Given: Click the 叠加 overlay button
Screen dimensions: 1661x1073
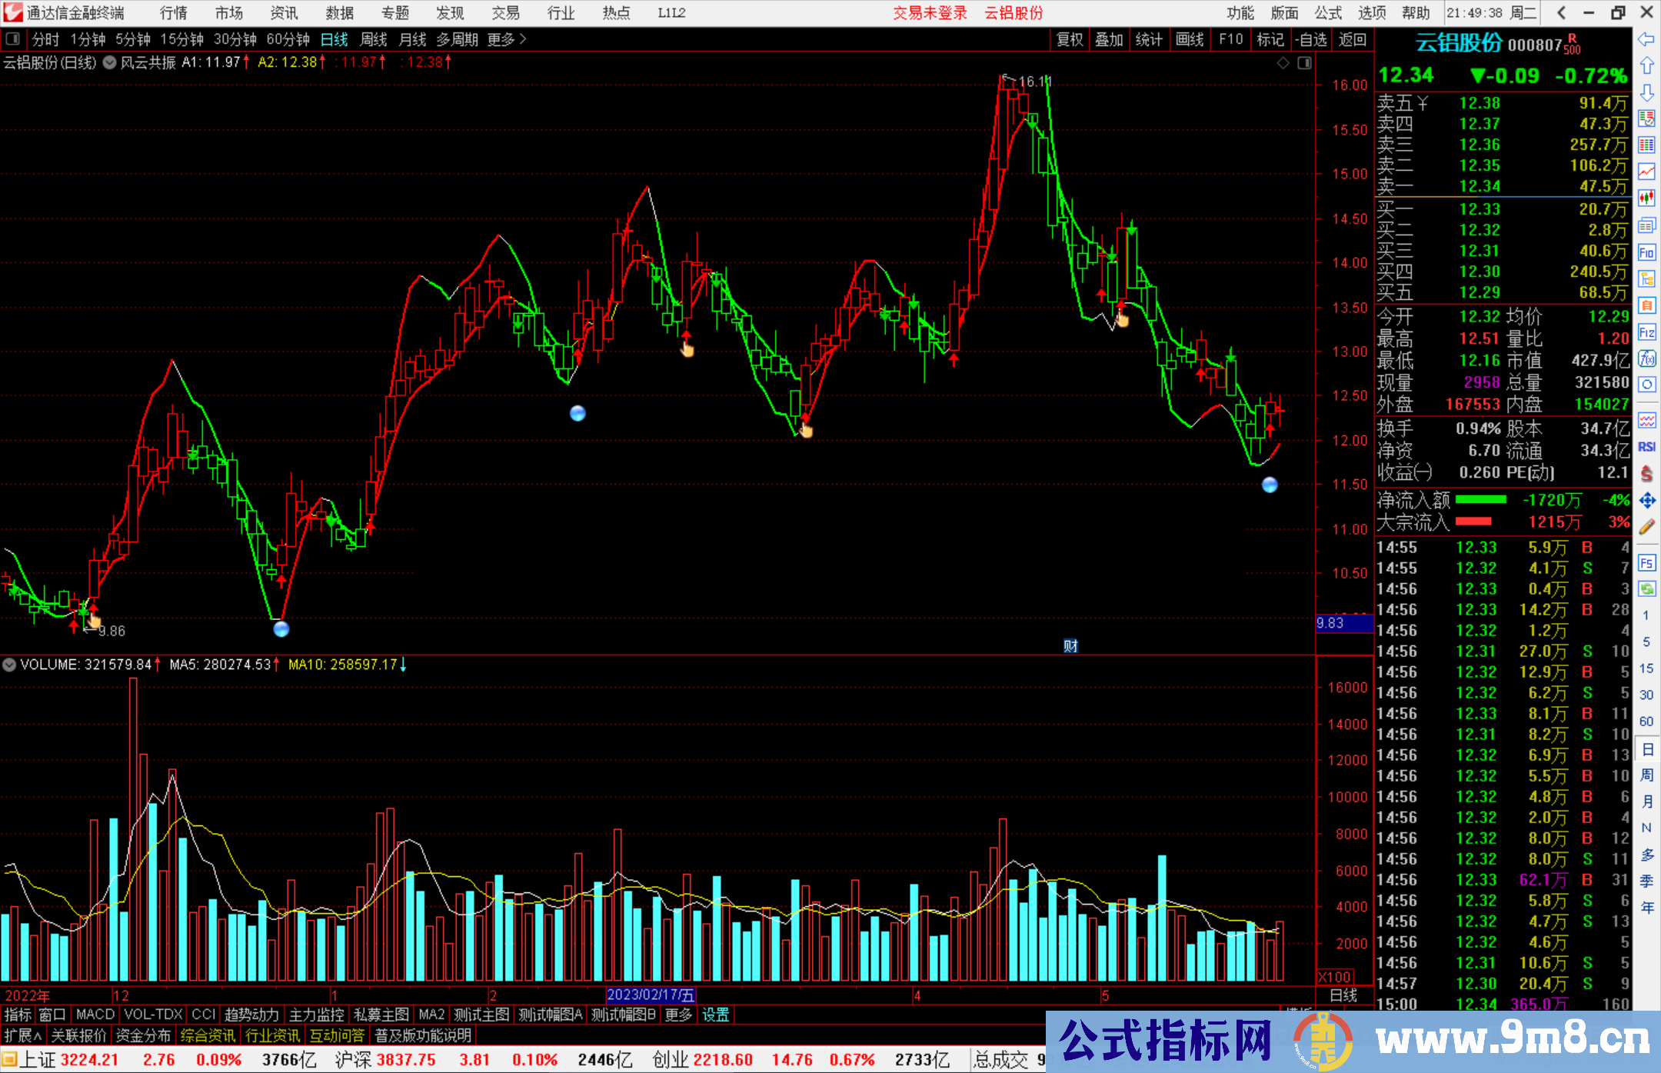Looking at the screenshot, I should coord(1109,39).
